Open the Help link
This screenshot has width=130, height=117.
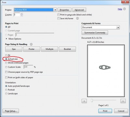pyautogui.click(x=120, y=9)
